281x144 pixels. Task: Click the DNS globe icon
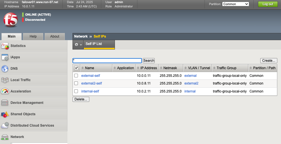click(5, 69)
